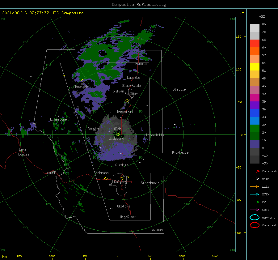Click the Banff label on map

(x=51, y=173)
